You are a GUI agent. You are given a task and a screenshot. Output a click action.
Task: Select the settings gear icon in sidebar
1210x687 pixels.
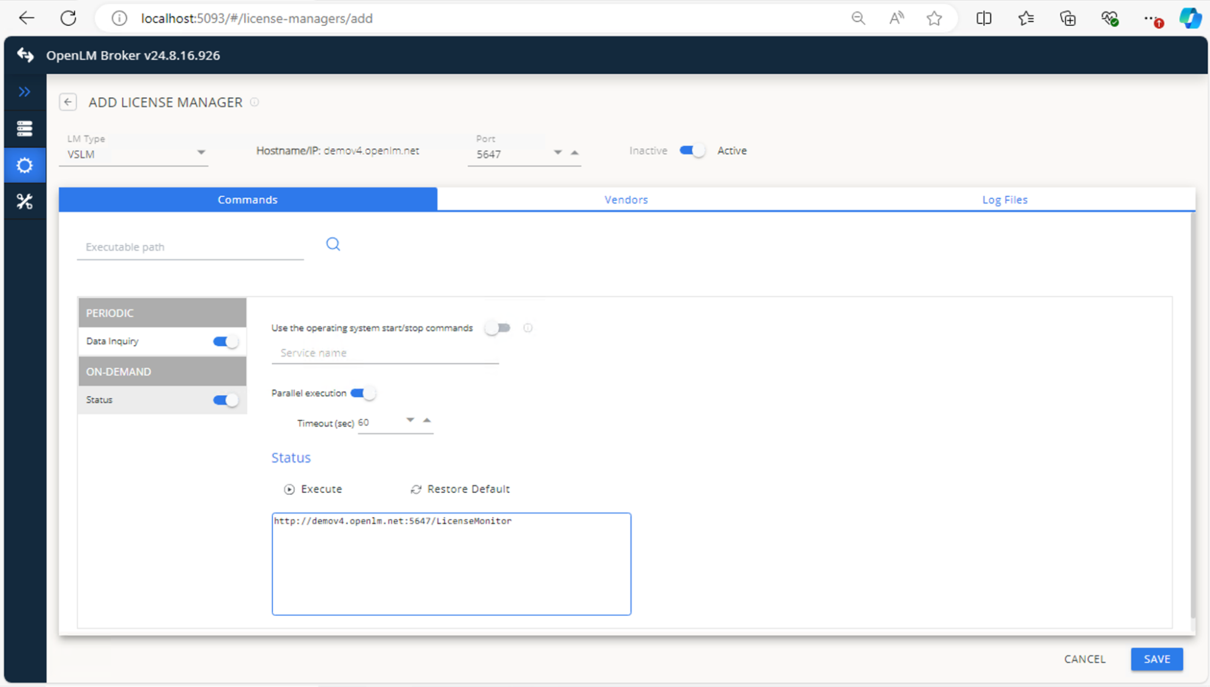coord(24,164)
